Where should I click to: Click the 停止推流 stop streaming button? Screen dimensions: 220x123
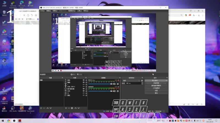tap(155, 80)
